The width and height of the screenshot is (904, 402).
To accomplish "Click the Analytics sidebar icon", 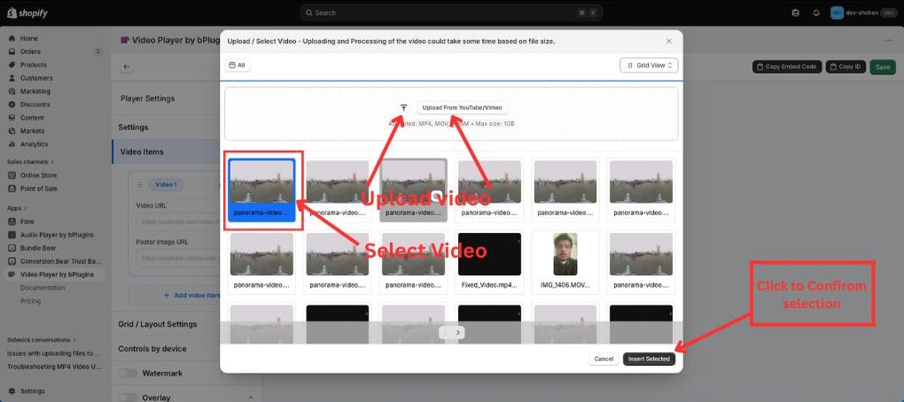I will point(12,143).
